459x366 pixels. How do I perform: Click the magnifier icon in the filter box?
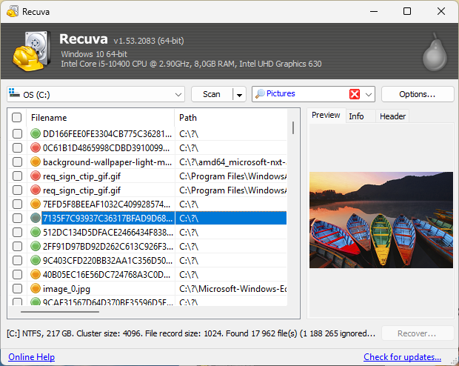pyautogui.click(x=260, y=94)
